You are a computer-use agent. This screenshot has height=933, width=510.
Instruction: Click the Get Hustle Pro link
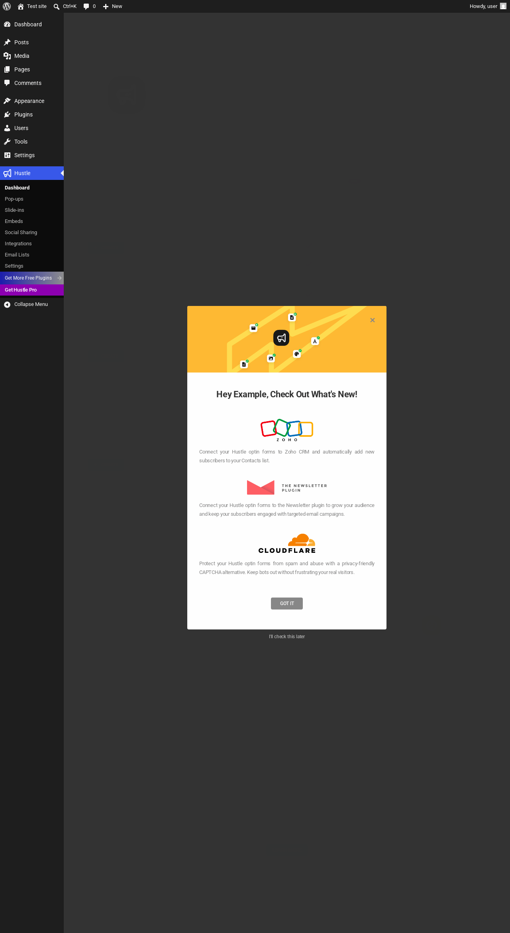pyautogui.click(x=32, y=290)
